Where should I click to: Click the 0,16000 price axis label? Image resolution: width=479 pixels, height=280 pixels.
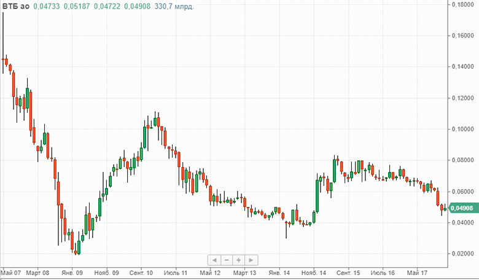coord(463,36)
